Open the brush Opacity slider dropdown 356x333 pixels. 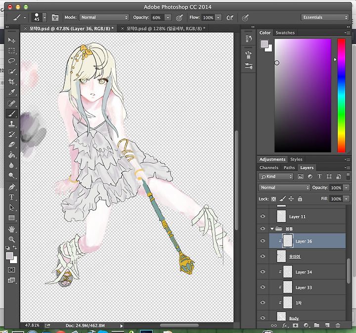click(x=168, y=17)
